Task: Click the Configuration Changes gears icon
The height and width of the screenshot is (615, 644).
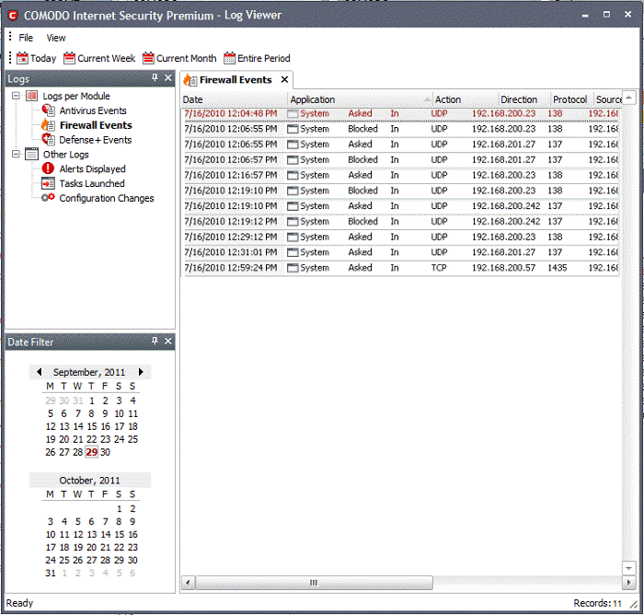Action: tap(48, 198)
